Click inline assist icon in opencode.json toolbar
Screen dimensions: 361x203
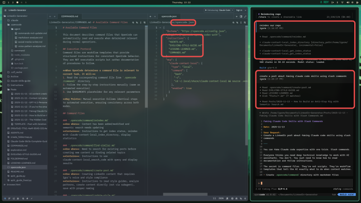point(237,23)
